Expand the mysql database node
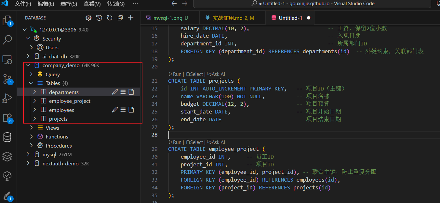Image resolution: width=440 pixels, height=203 pixels. tap(28, 154)
